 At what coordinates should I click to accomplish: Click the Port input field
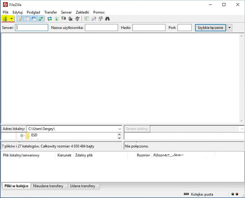[185, 27]
